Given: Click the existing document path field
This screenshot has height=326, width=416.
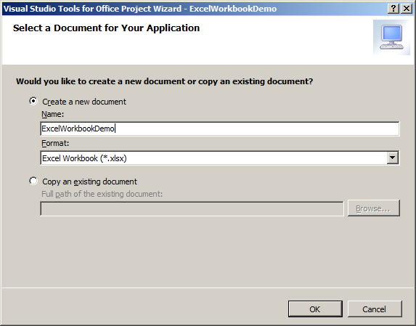Looking at the screenshot, I should point(192,209).
